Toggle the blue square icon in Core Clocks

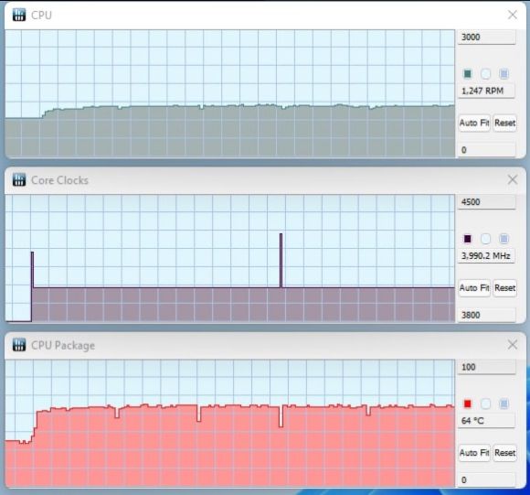click(x=504, y=239)
